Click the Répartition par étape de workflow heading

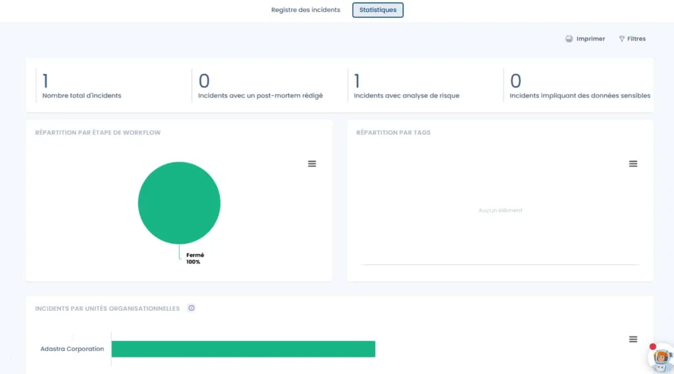[x=97, y=132]
